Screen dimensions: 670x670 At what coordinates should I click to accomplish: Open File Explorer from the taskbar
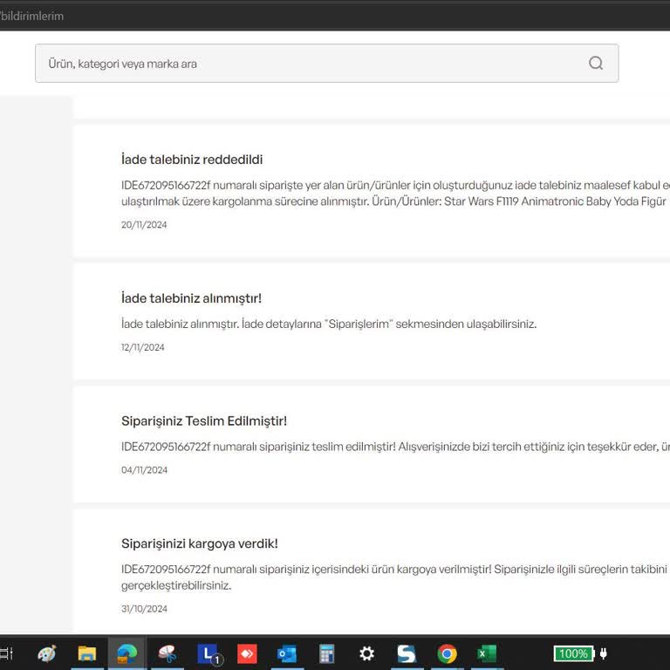[x=86, y=653]
